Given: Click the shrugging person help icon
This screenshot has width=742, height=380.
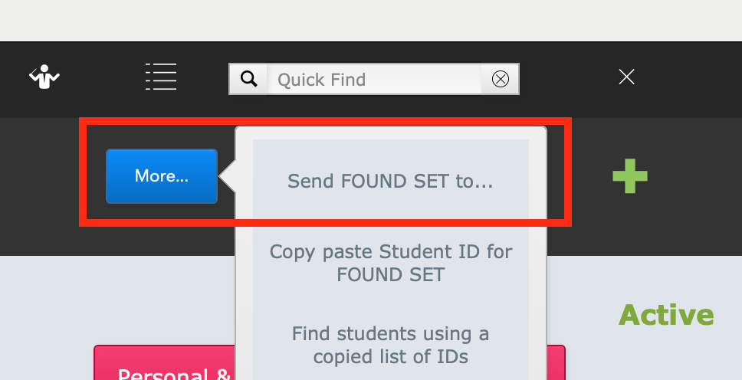Looking at the screenshot, I should pyautogui.click(x=44, y=77).
